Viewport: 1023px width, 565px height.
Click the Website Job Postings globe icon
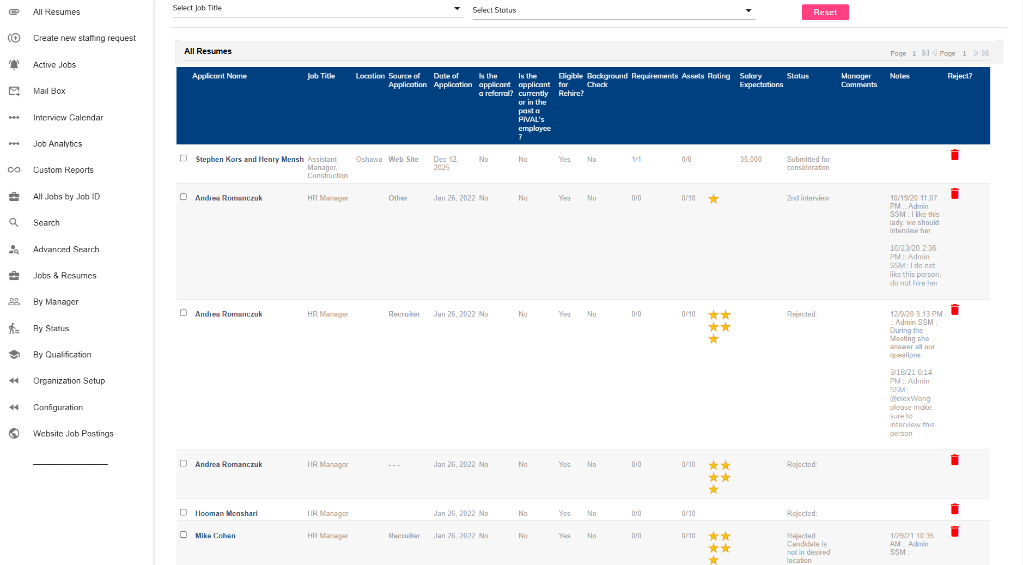pyautogui.click(x=14, y=433)
